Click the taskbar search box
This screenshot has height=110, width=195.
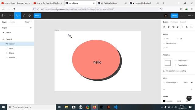tap(31, 107)
